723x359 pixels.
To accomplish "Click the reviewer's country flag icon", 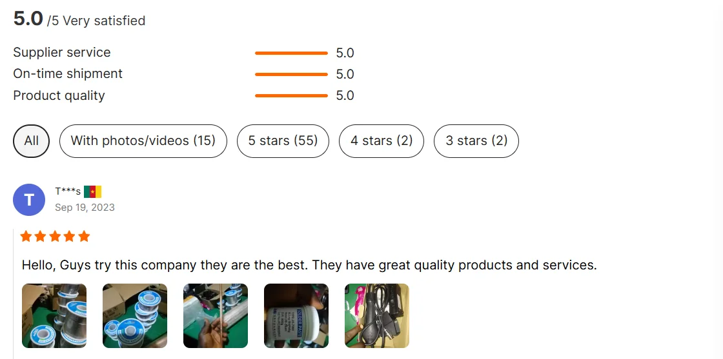I will point(92,191).
